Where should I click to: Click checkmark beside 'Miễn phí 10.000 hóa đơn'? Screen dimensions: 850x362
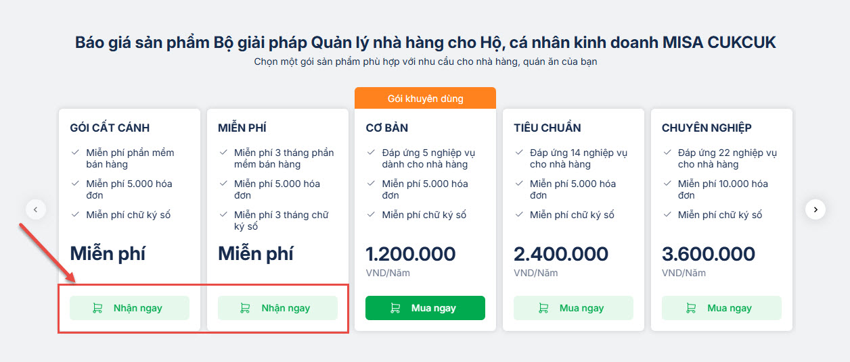(x=667, y=184)
